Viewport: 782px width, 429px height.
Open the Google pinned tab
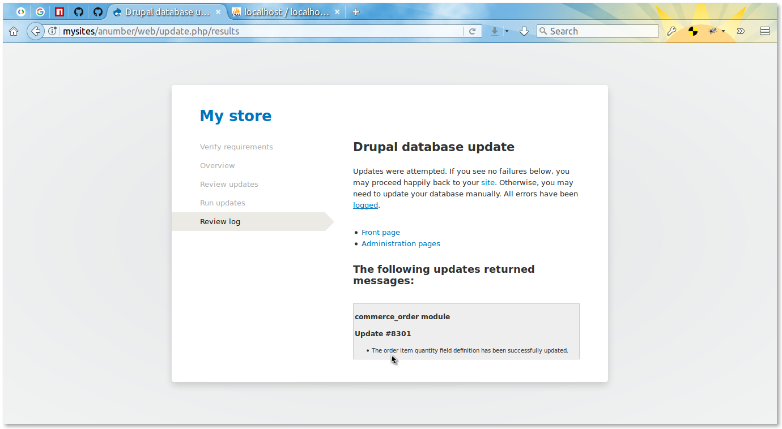pos(40,11)
